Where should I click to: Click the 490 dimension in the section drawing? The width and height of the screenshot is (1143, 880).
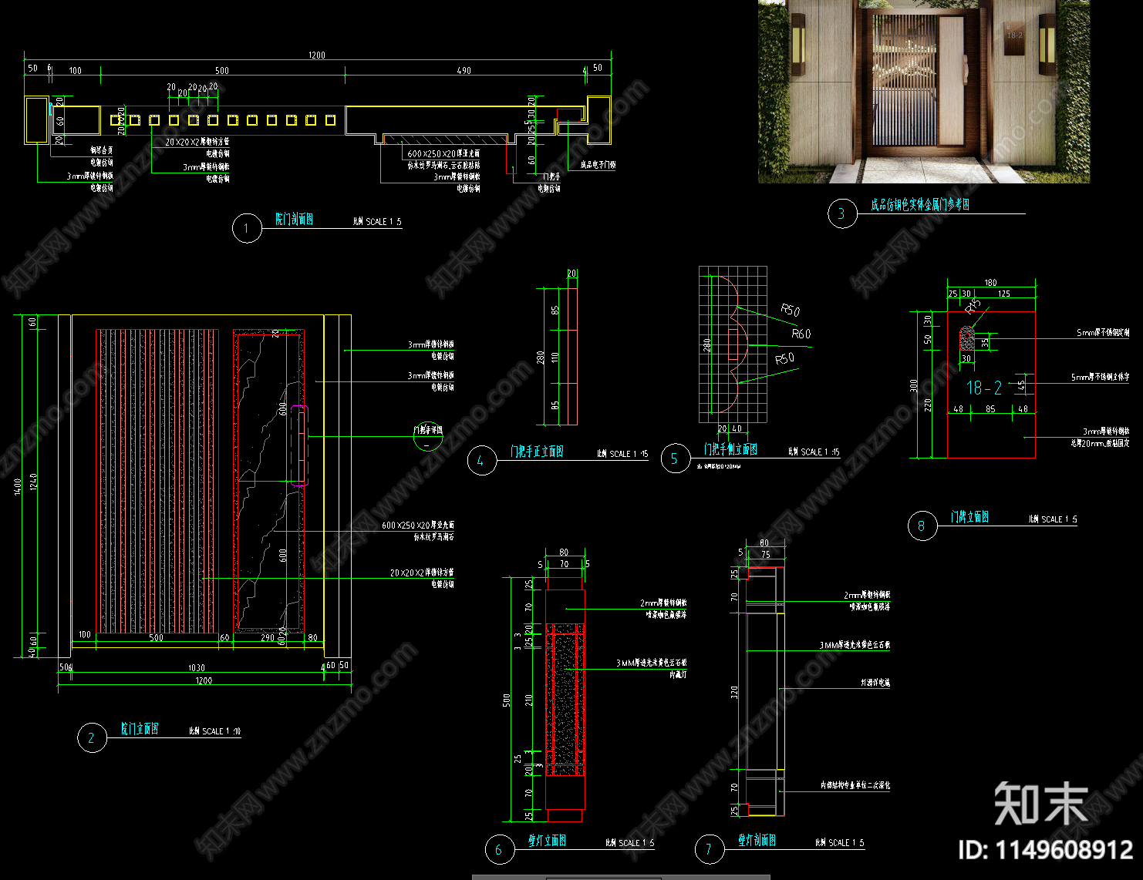pos(464,70)
